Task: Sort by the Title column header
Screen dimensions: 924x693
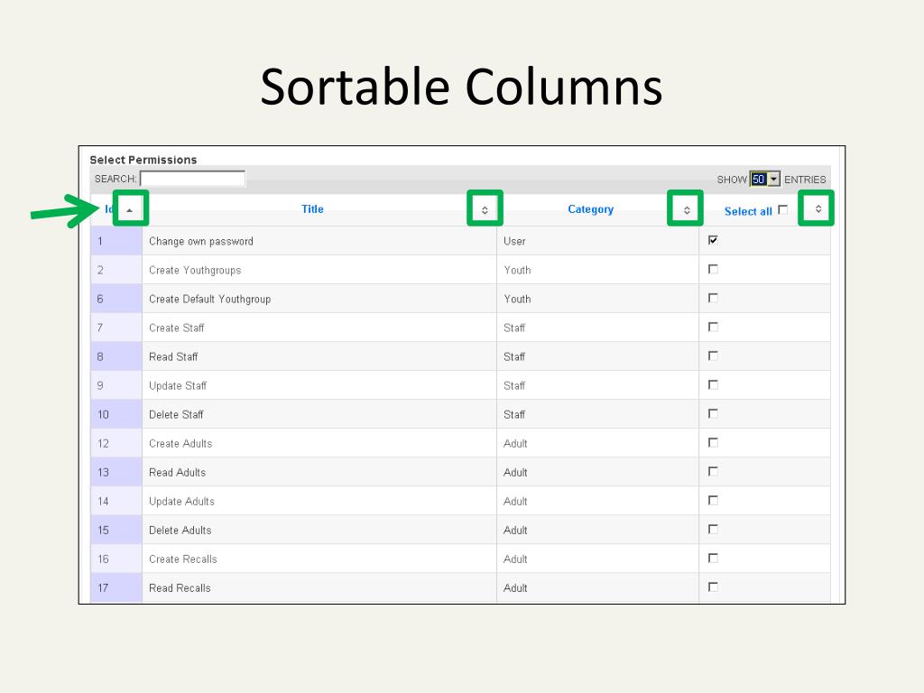Action: pos(312,209)
